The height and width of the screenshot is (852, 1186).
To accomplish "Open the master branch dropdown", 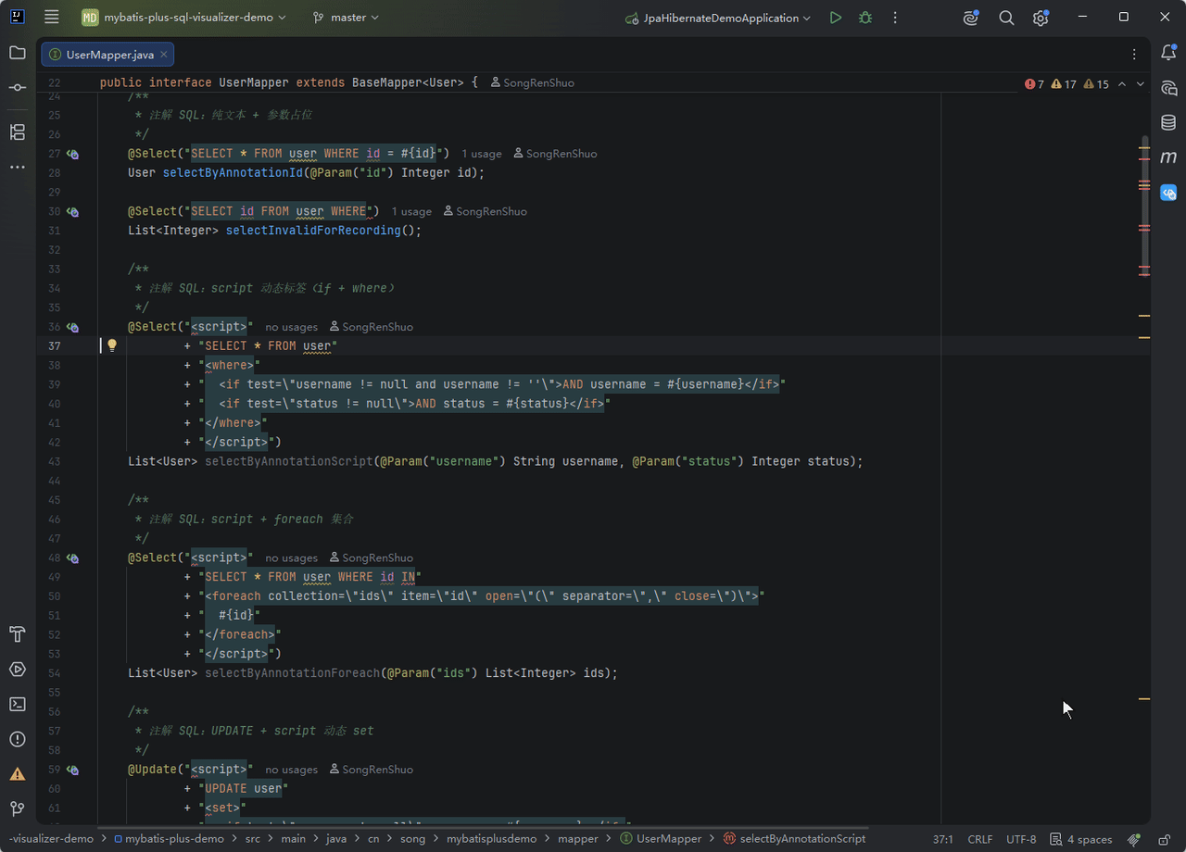I will [346, 18].
